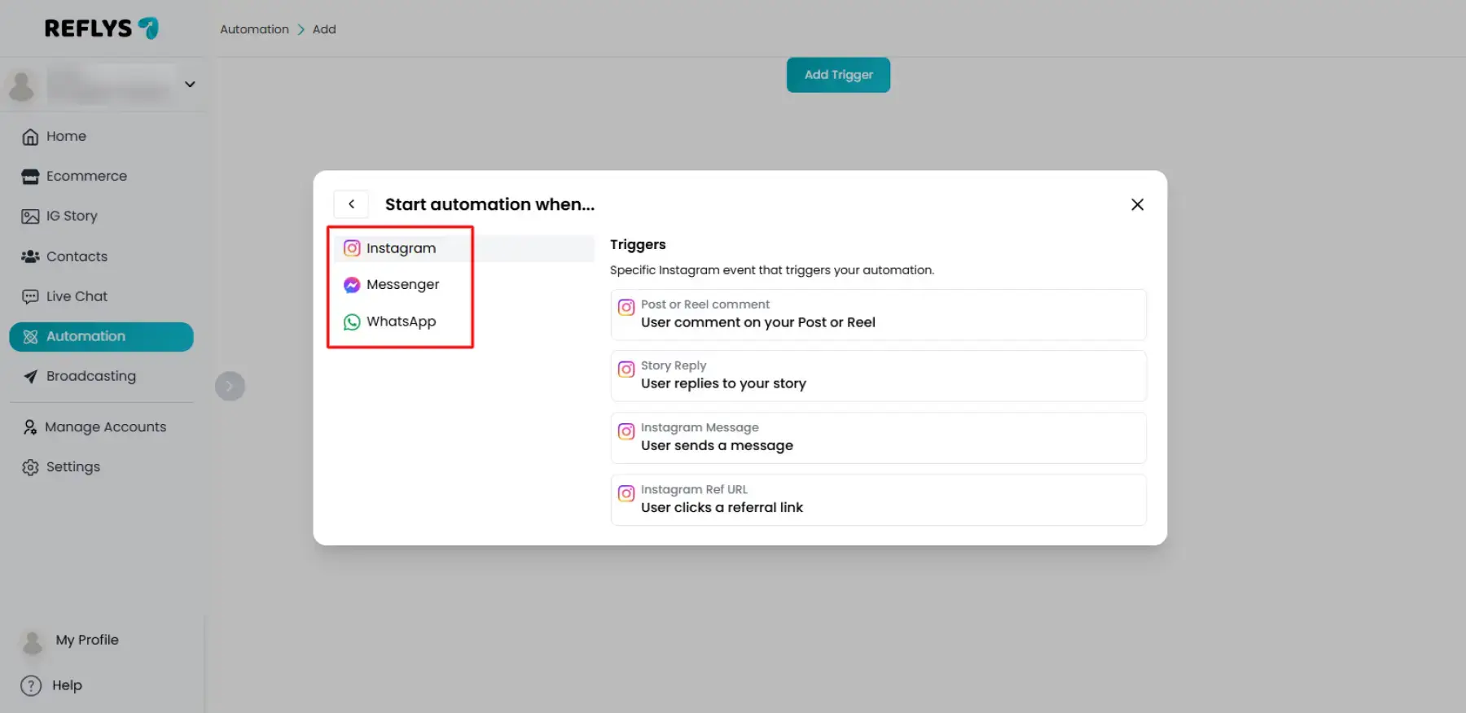Choose the Post or Reel comment trigger

point(877,314)
